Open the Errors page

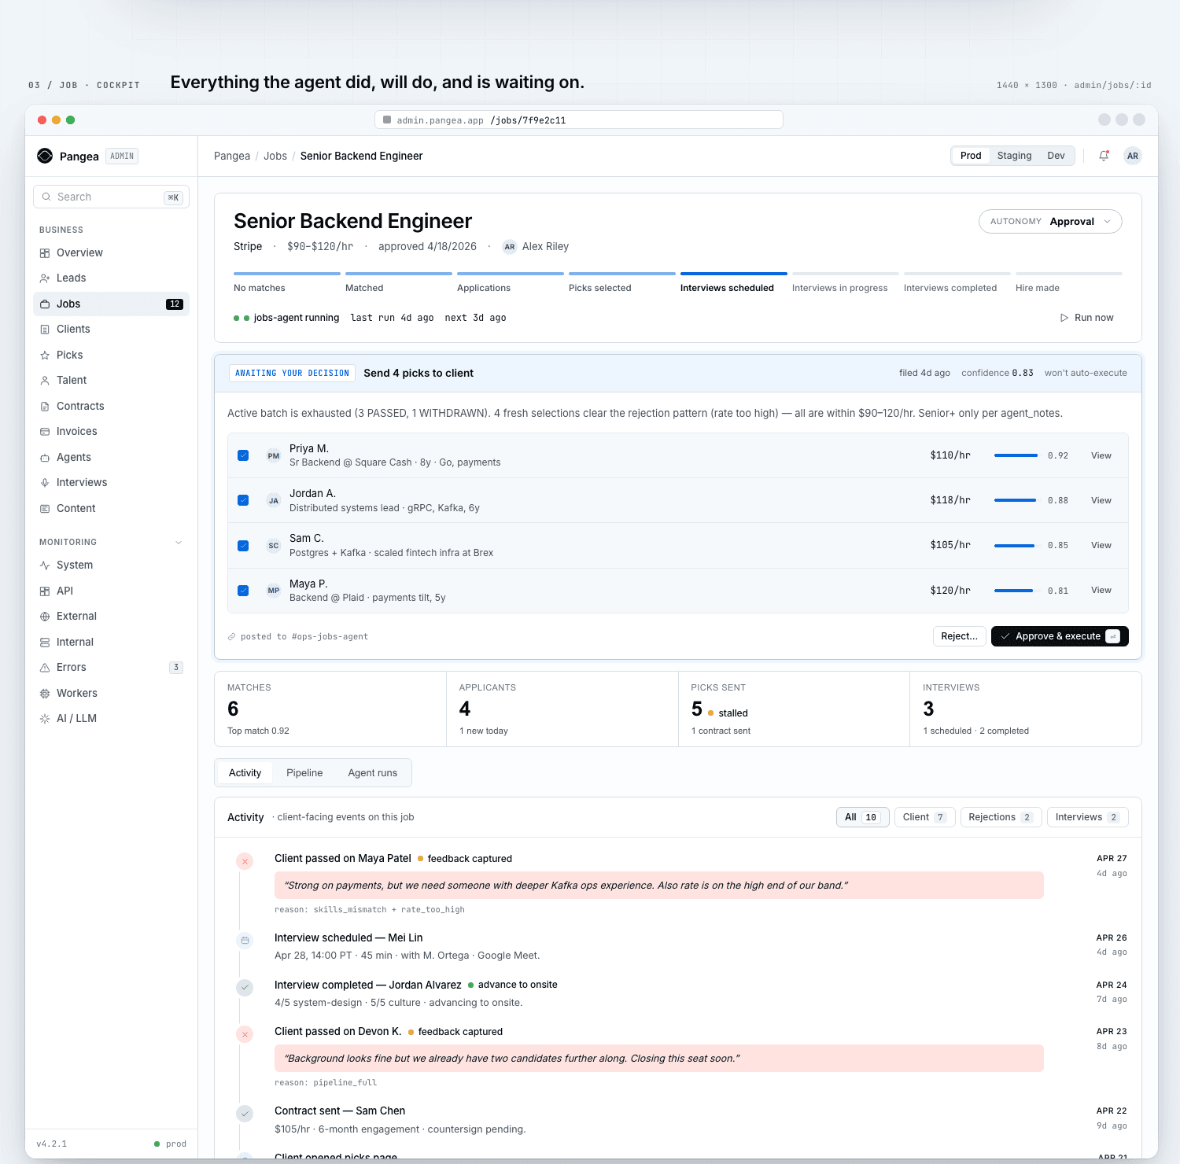[111, 667]
